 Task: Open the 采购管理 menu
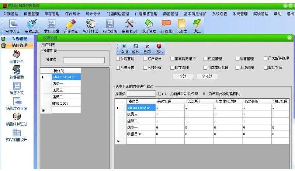pyautogui.click(x=11, y=14)
